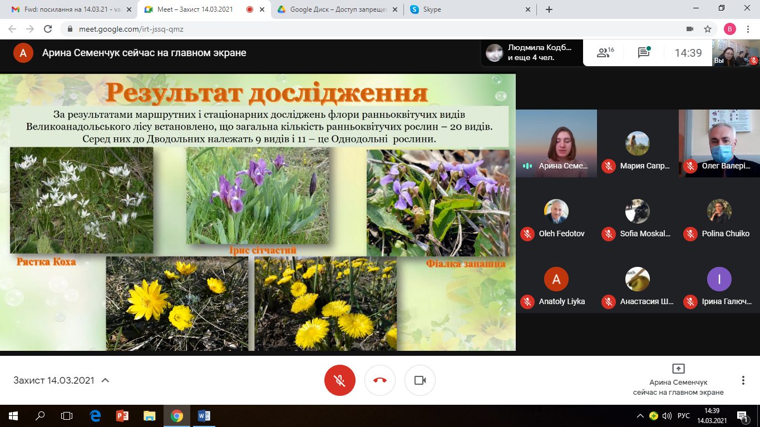Open a new browser tab
Image resolution: width=760 pixels, height=427 pixels.
[x=549, y=9]
